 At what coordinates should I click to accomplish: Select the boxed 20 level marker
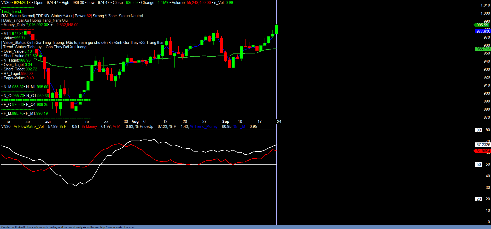point(478,199)
